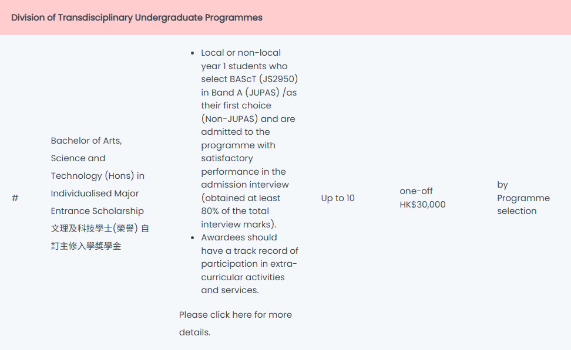The width and height of the screenshot is (571, 350).
Task: Click the "one-off" award text
Action: [x=416, y=191]
